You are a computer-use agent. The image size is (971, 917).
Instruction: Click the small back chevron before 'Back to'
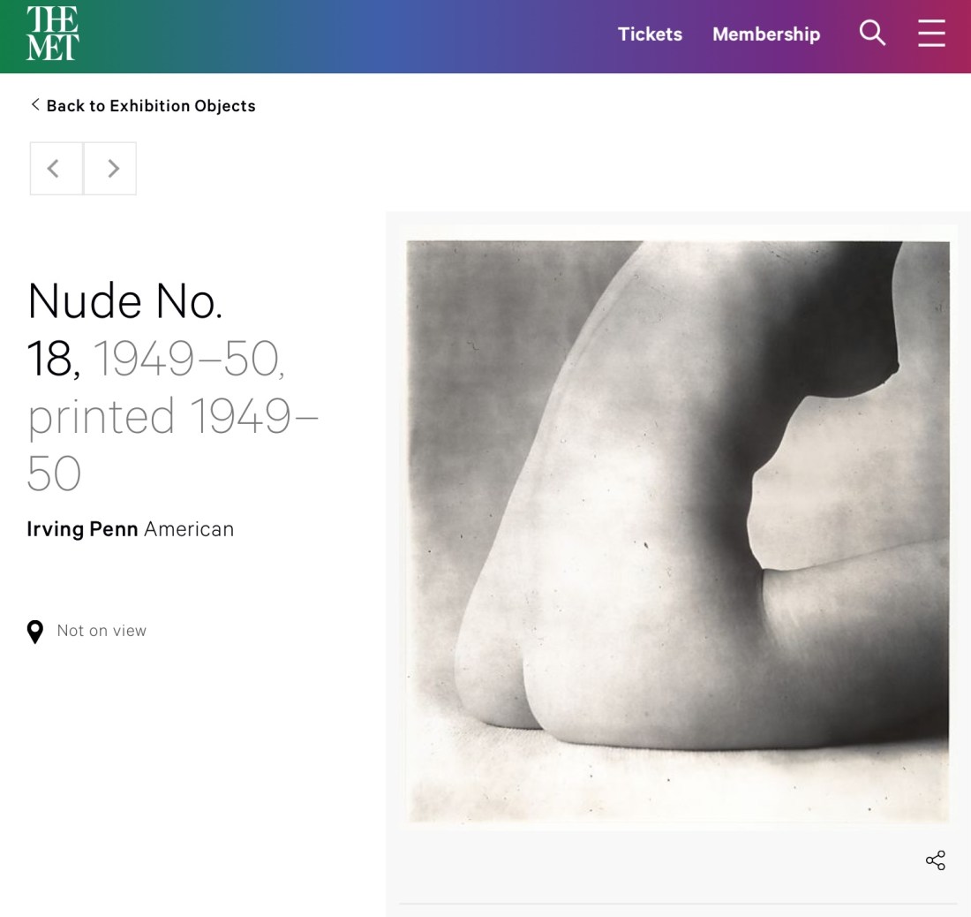pos(35,105)
